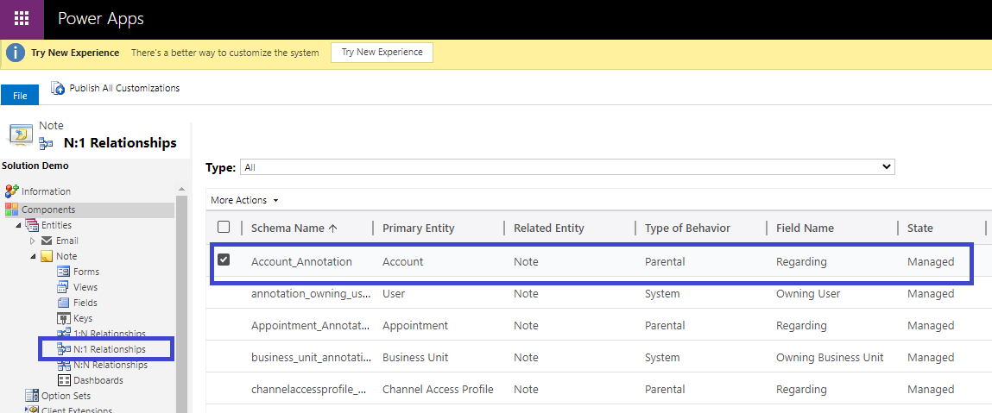992x413 pixels.
Task: Sort by Schema Name column
Action: [294, 228]
